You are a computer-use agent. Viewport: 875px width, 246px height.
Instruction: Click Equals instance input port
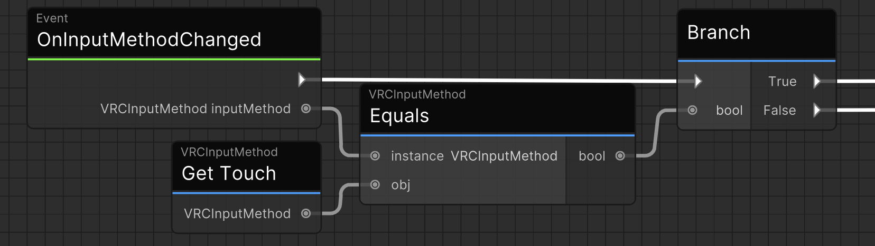click(375, 156)
